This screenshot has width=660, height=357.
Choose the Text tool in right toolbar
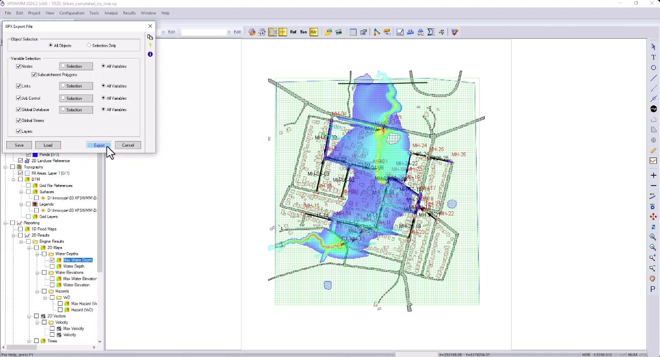click(x=653, y=57)
